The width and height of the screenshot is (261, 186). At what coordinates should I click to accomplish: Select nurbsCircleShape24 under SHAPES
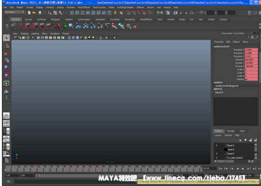coord(227,86)
